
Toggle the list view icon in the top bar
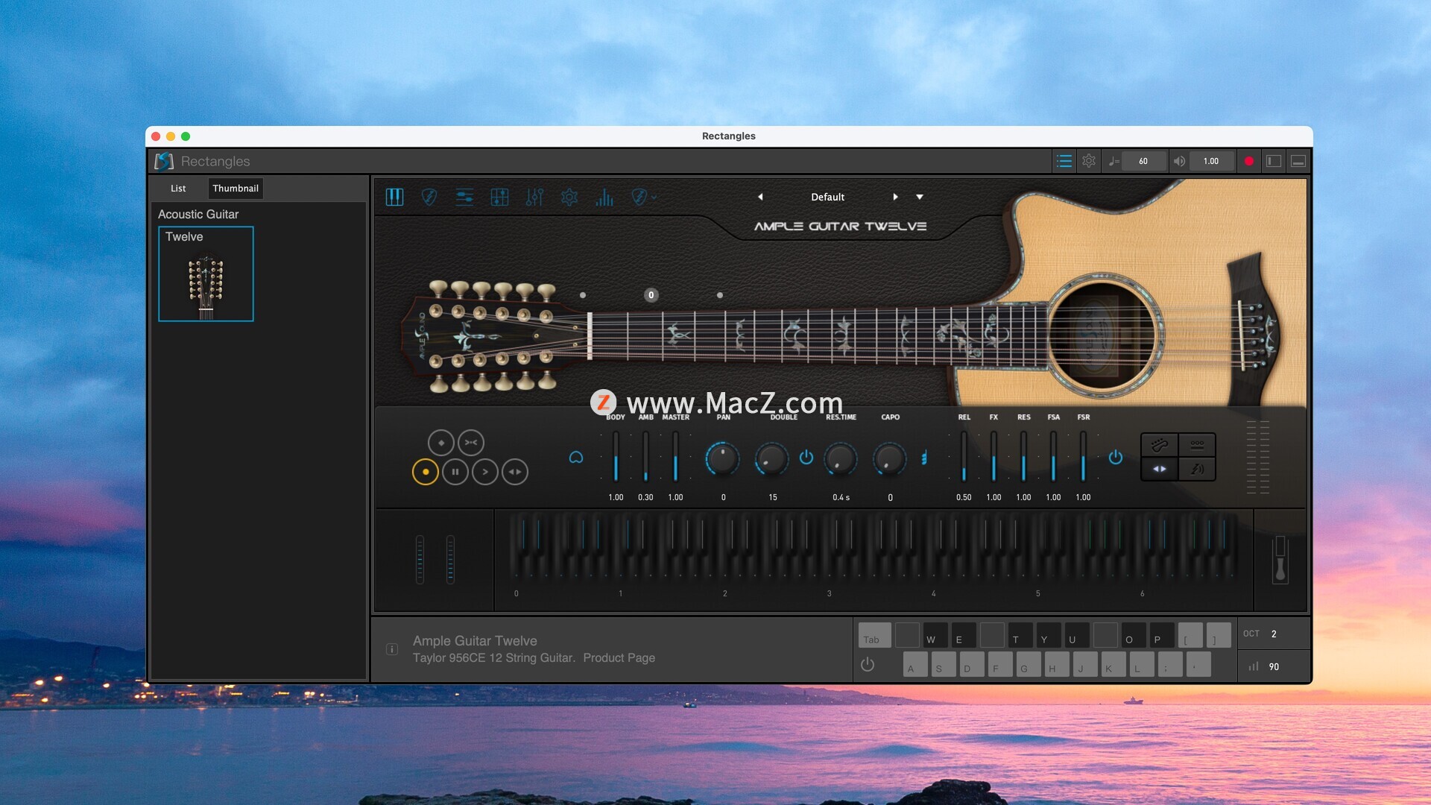coord(1064,161)
